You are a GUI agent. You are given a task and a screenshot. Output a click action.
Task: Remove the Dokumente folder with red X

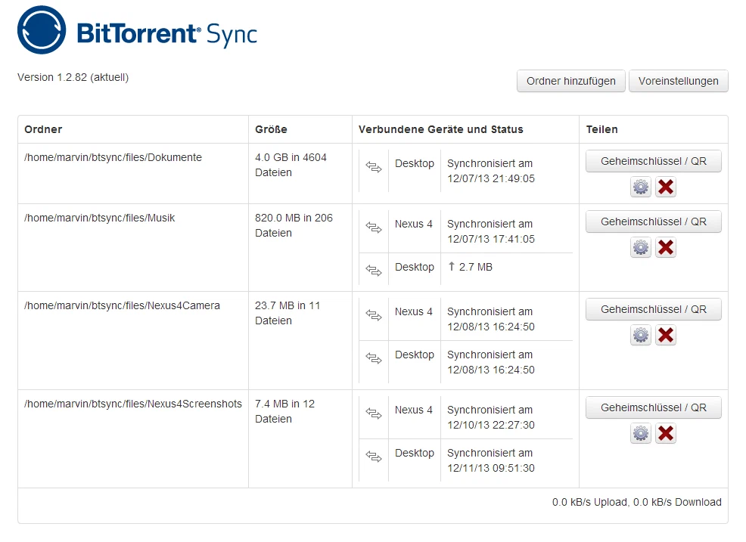coord(666,187)
